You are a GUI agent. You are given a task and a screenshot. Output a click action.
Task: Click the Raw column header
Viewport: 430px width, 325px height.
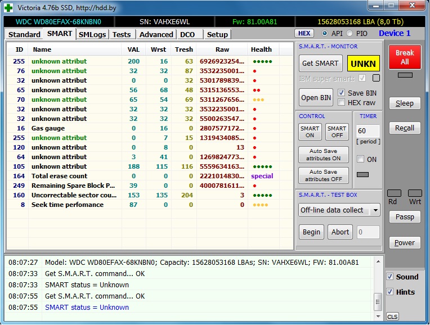(222, 49)
